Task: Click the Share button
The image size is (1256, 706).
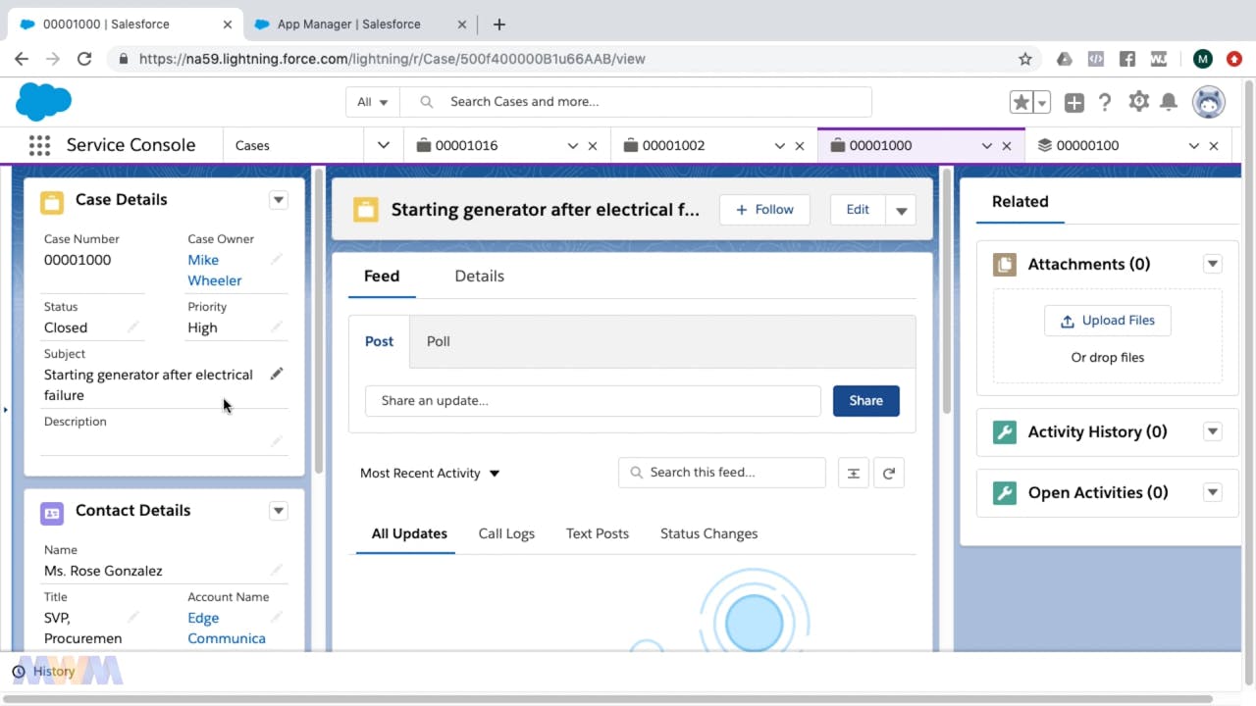Action: 866,400
